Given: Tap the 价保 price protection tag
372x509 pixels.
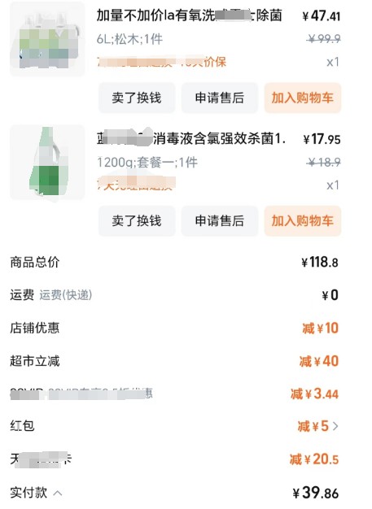Looking at the screenshot, I should pos(216,62).
